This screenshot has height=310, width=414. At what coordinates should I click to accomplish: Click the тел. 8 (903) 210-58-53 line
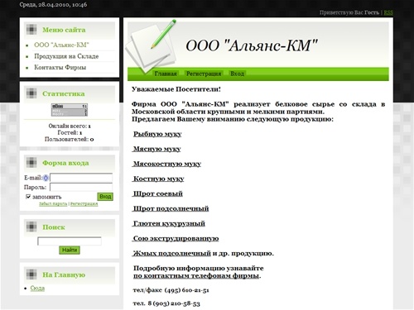pos(166,303)
